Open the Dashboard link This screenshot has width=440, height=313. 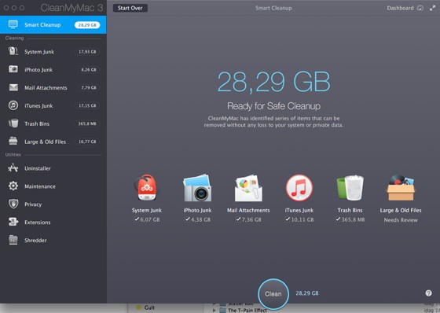point(400,8)
